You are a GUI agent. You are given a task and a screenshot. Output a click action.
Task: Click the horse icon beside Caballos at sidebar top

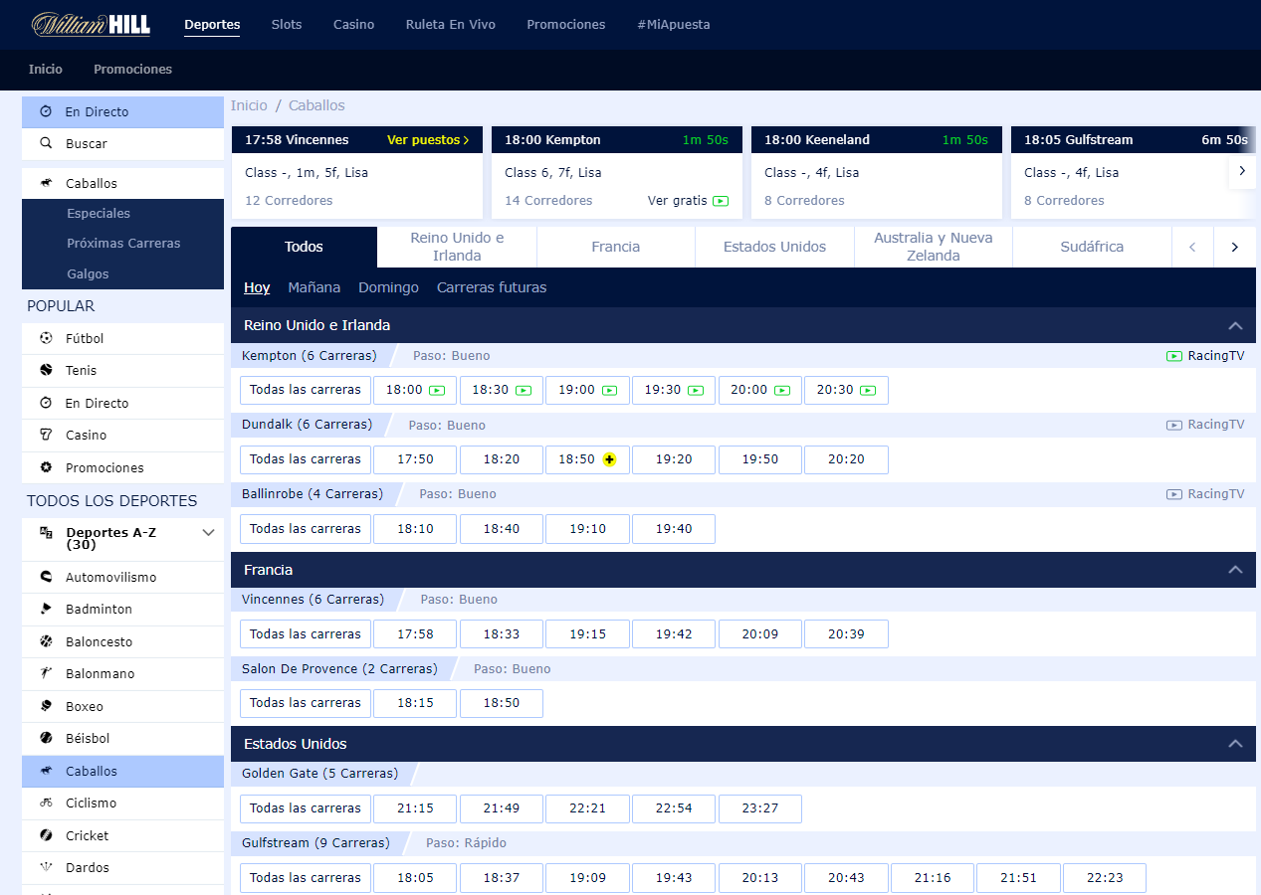46,183
